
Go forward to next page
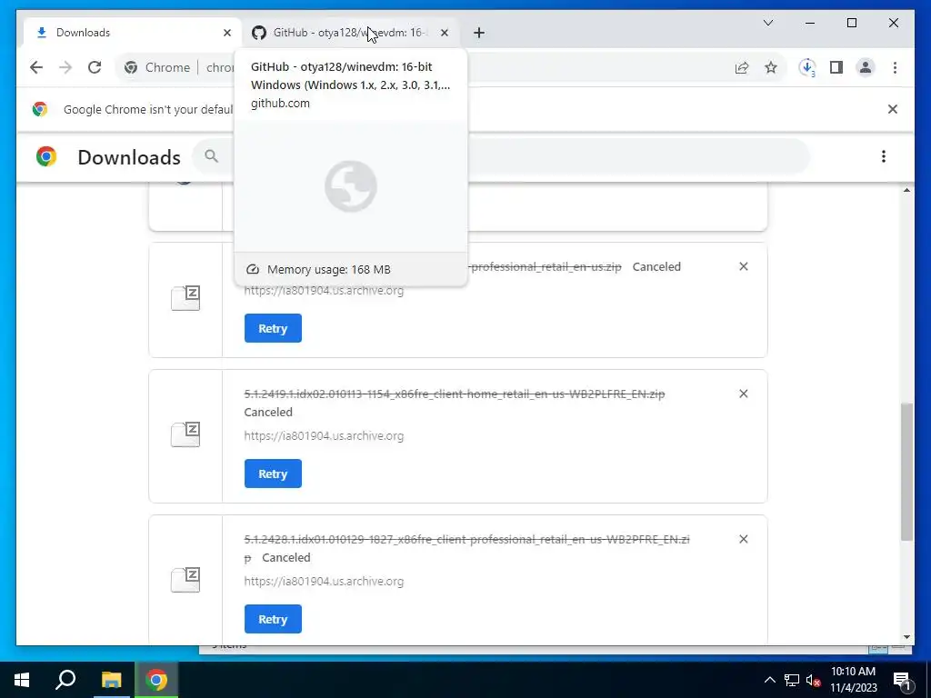pos(65,67)
